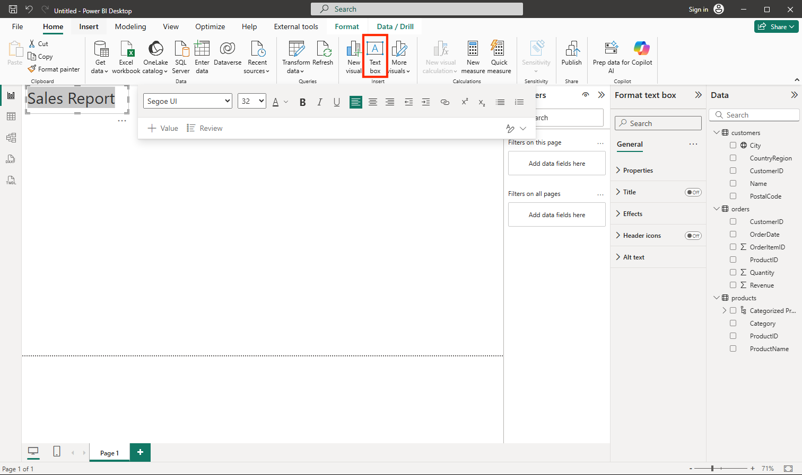The image size is (802, 475).
Task: Check the CountryRegion field
Action: click(x=733, y=158)
